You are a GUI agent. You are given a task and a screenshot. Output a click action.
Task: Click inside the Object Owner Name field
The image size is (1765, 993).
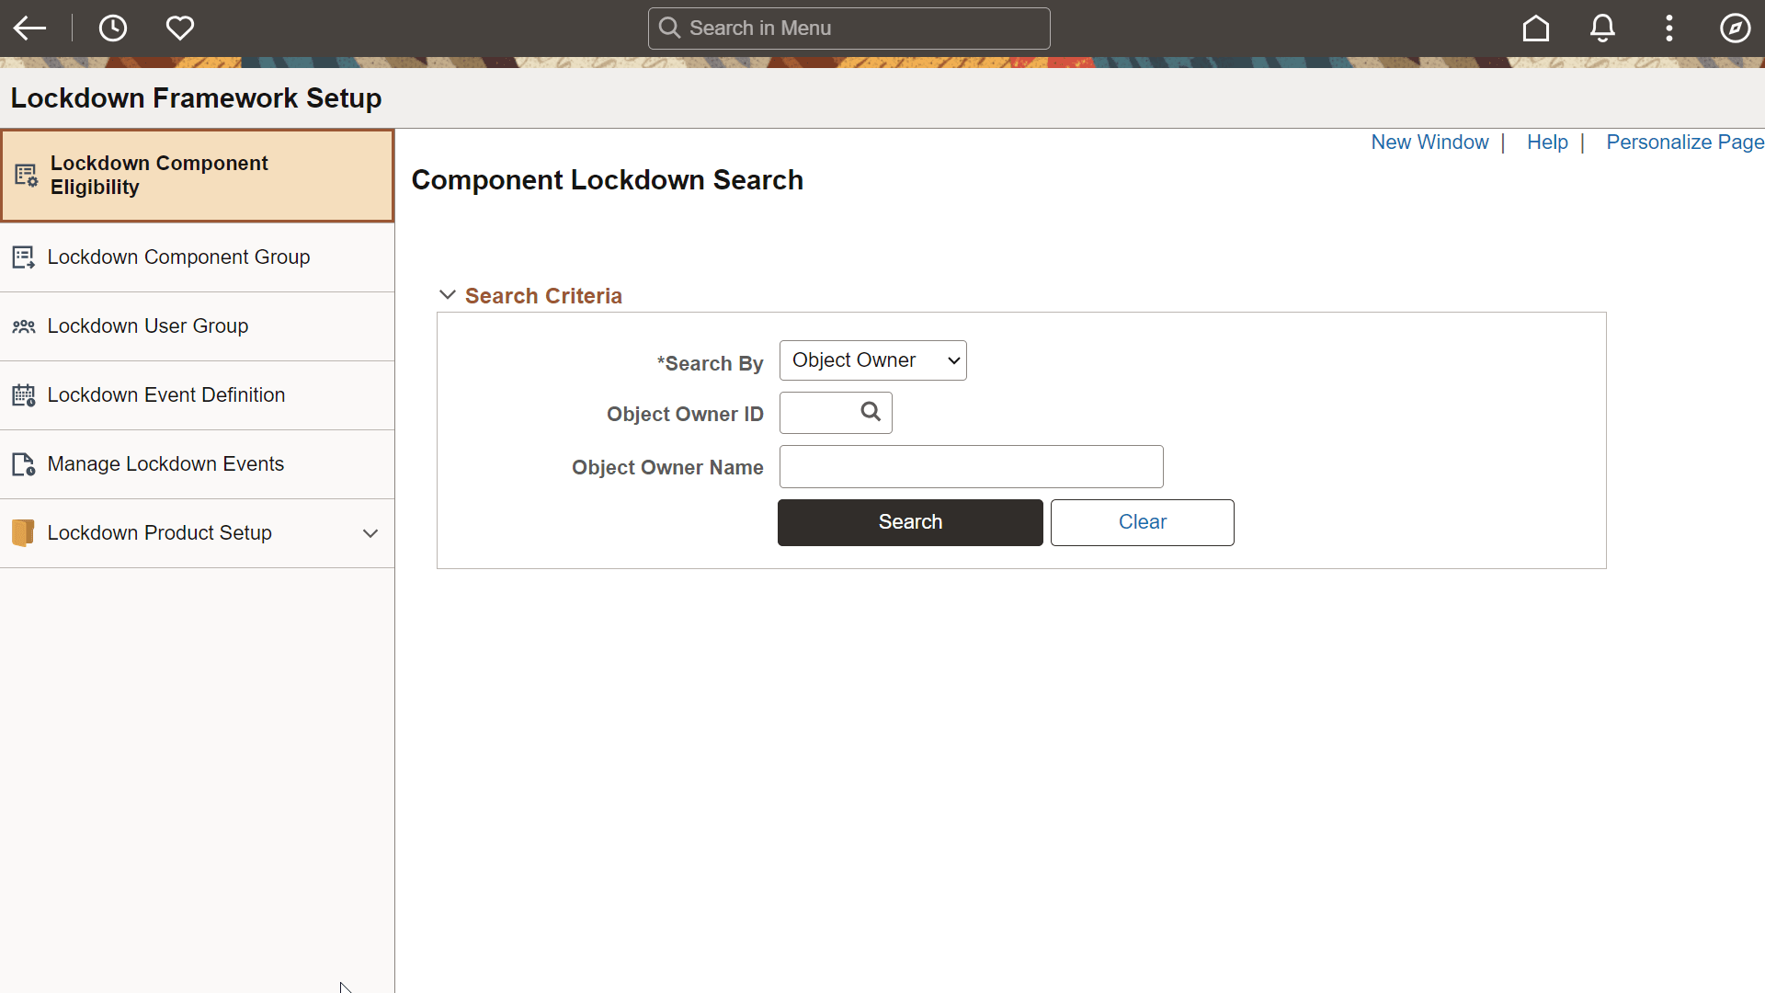(x=971, y=466)
